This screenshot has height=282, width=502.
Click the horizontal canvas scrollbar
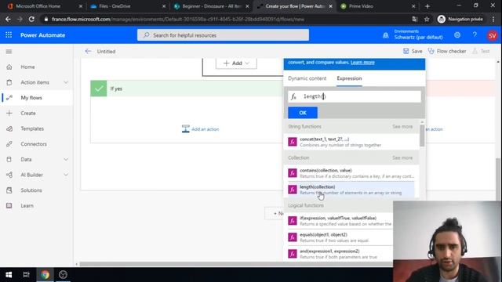(236, 264)
